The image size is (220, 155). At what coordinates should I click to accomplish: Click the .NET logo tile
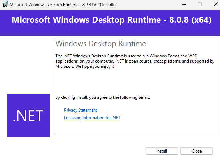coord(29,116)
